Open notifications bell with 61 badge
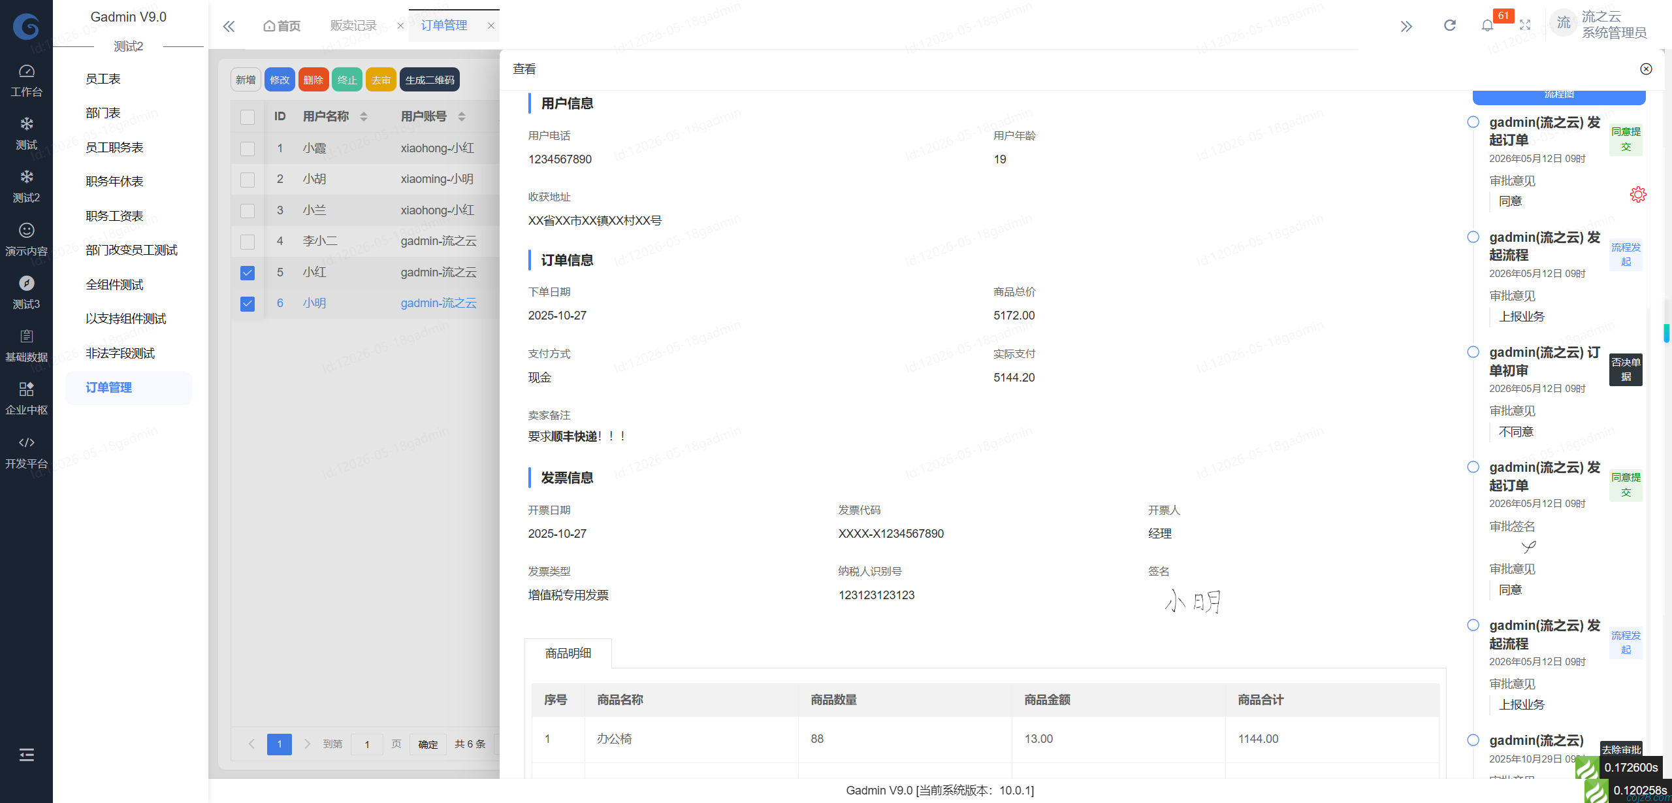 coord(1488,25)
